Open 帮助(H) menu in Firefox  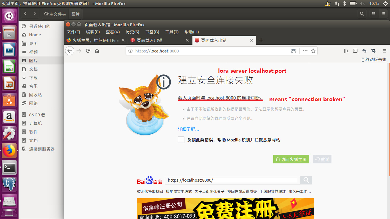pyautogui.click(x=192, y=32)
